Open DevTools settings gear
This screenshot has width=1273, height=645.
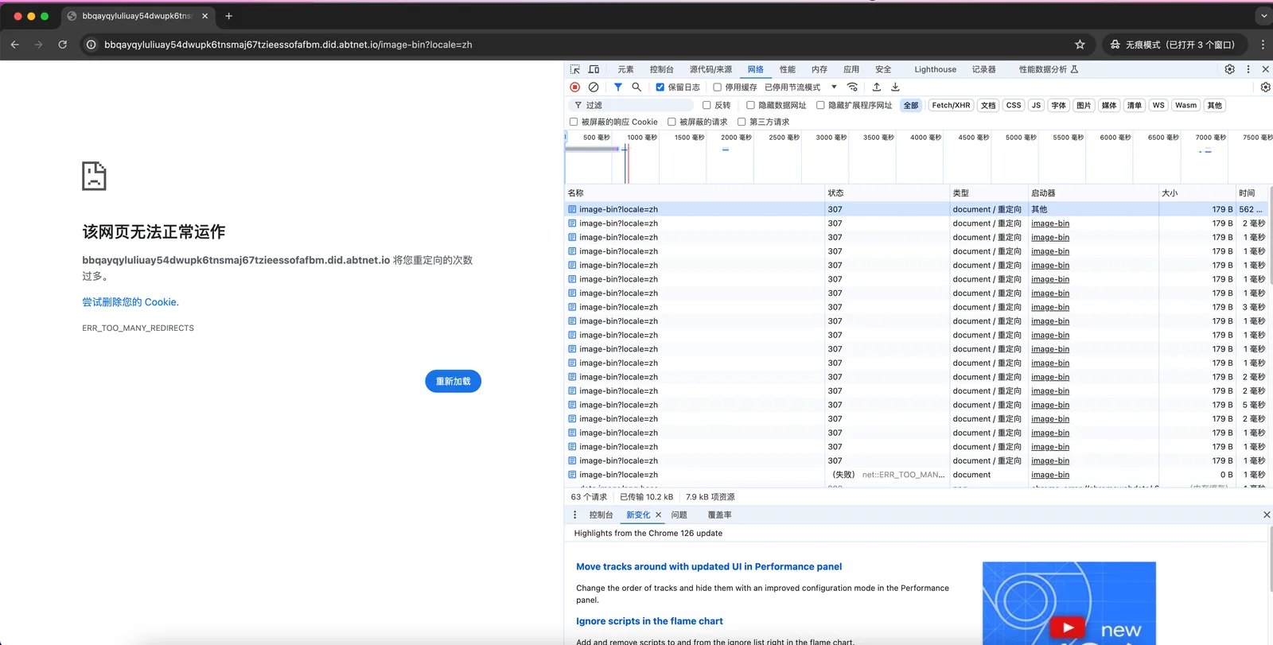(x=1229, y=69)
